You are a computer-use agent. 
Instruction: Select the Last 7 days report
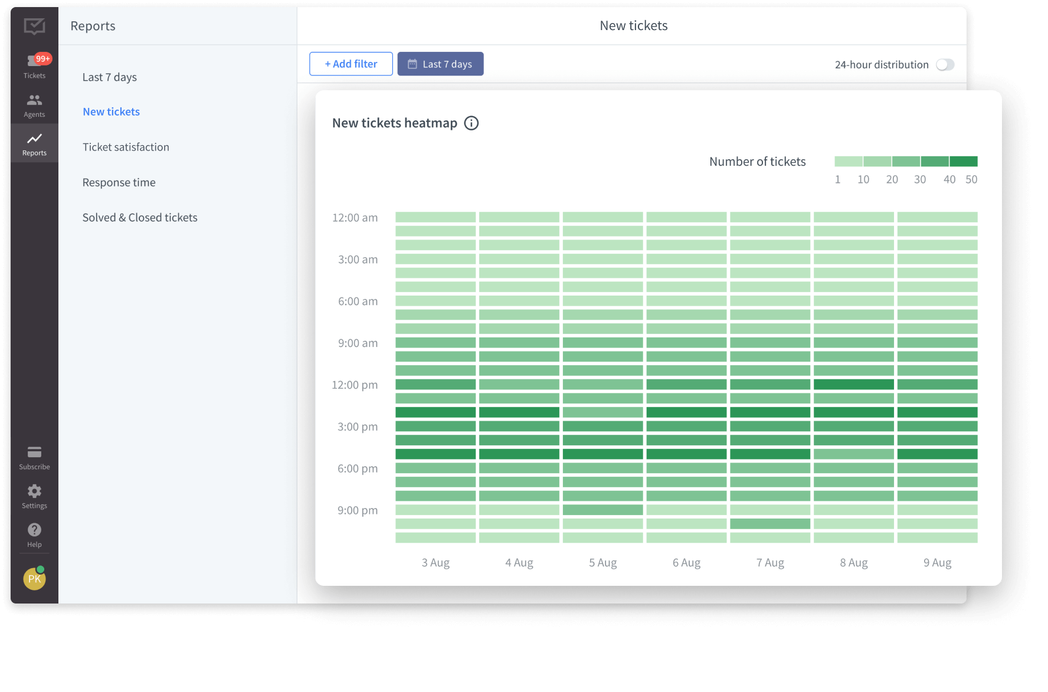(109, 77)
